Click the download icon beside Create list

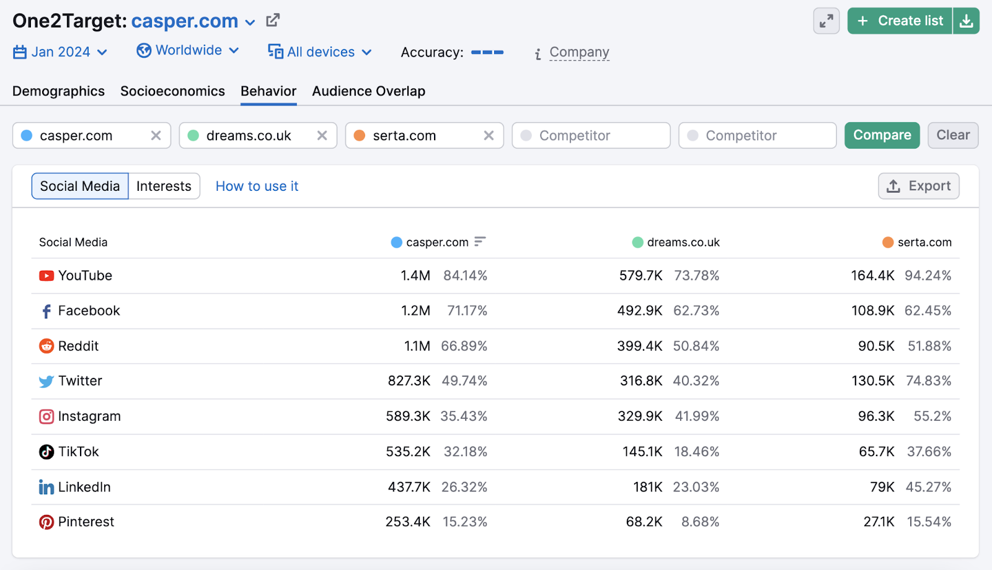coord(966,20)
